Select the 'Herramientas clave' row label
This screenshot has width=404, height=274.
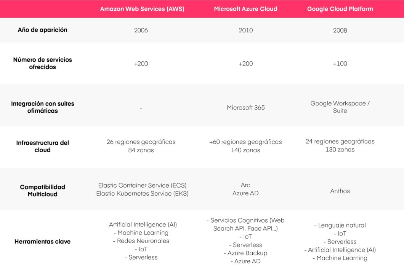[x=42, y=241]
